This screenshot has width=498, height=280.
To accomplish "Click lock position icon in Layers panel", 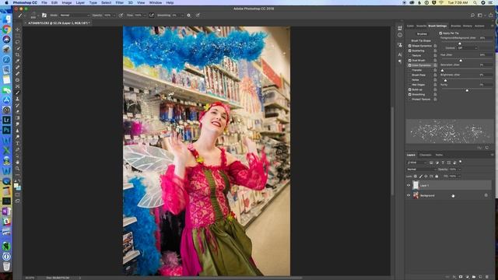I will pos(426,177).
